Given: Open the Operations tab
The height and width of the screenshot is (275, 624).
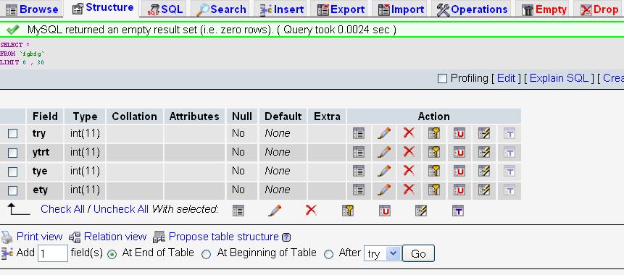Looking at the screenshot, I should 472,9.
